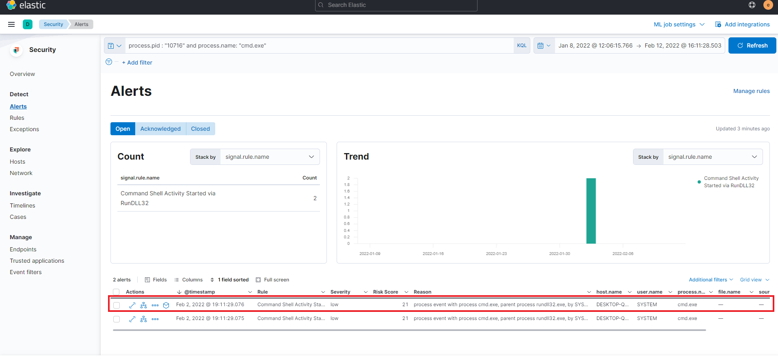The width and height of the screenshot is (778, 361).
Task: Open the Count panel Stack by dropdown
Action: click(x=270, y=157)
